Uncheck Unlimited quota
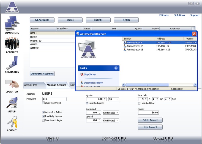 pos(87,103)
